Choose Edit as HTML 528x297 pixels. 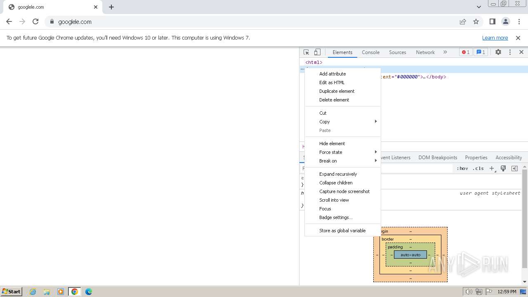click(342, 82)
